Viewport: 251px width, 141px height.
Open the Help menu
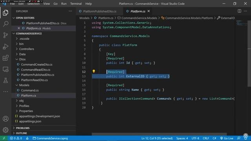(88, 4)
